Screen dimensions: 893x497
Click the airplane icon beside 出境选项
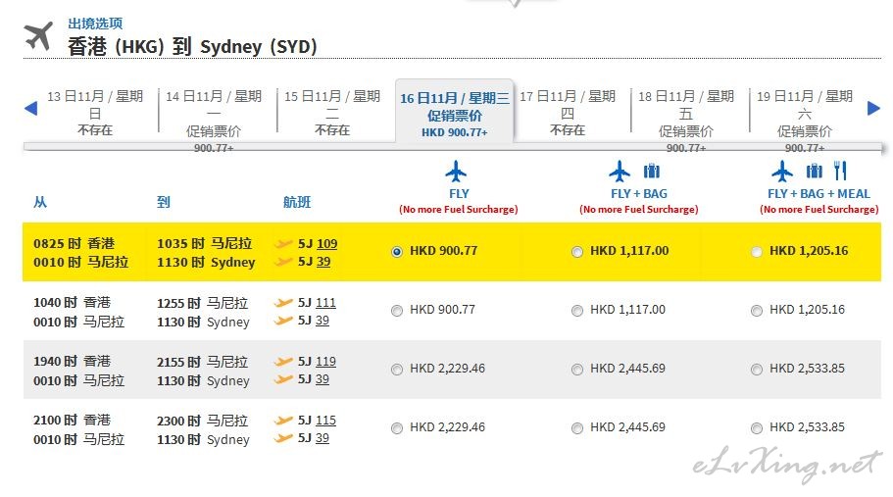[x=38, y=36]
